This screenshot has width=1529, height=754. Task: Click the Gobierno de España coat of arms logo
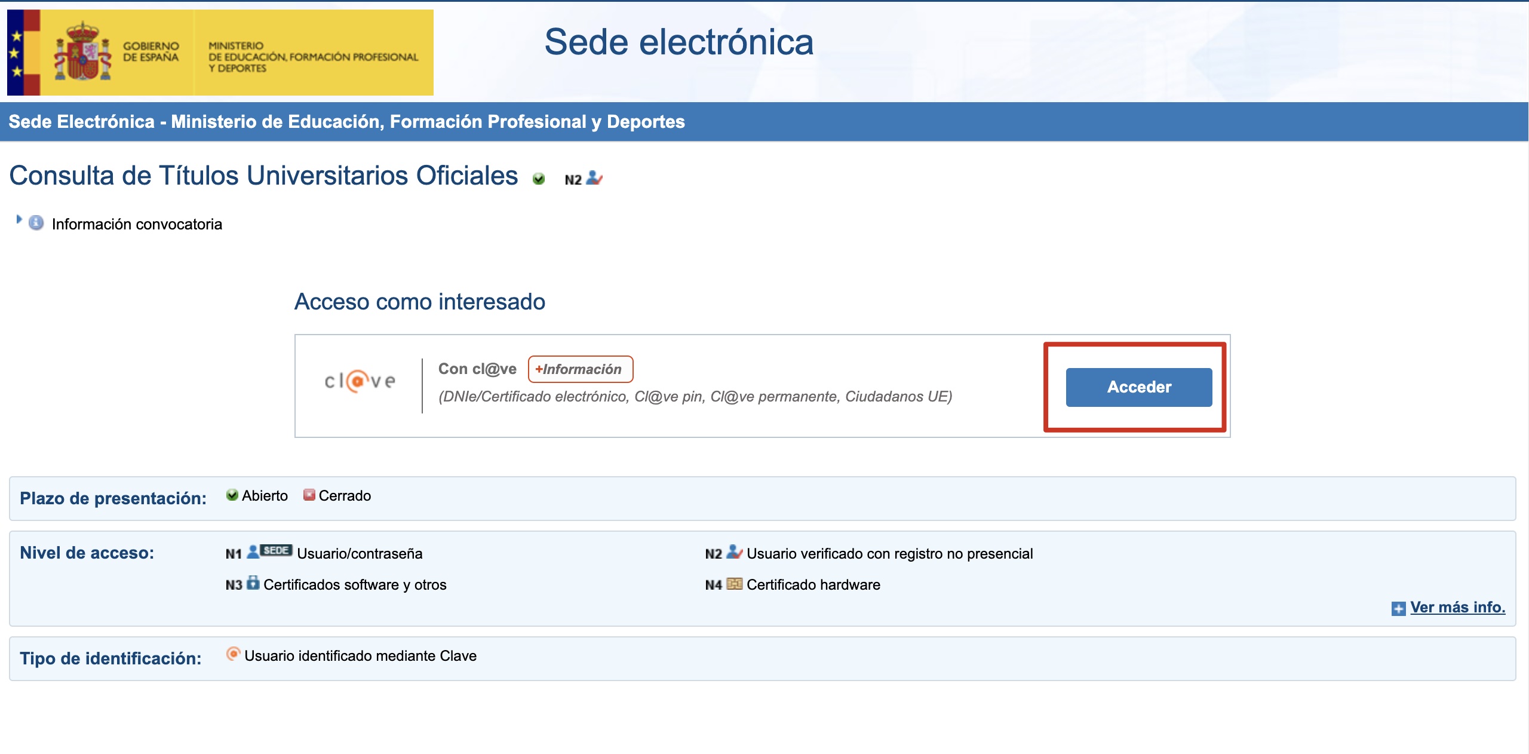point(83,53)
